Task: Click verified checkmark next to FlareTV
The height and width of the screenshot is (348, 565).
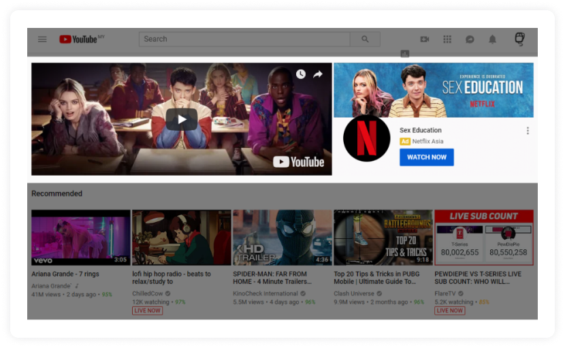Action: coord(461,294)
